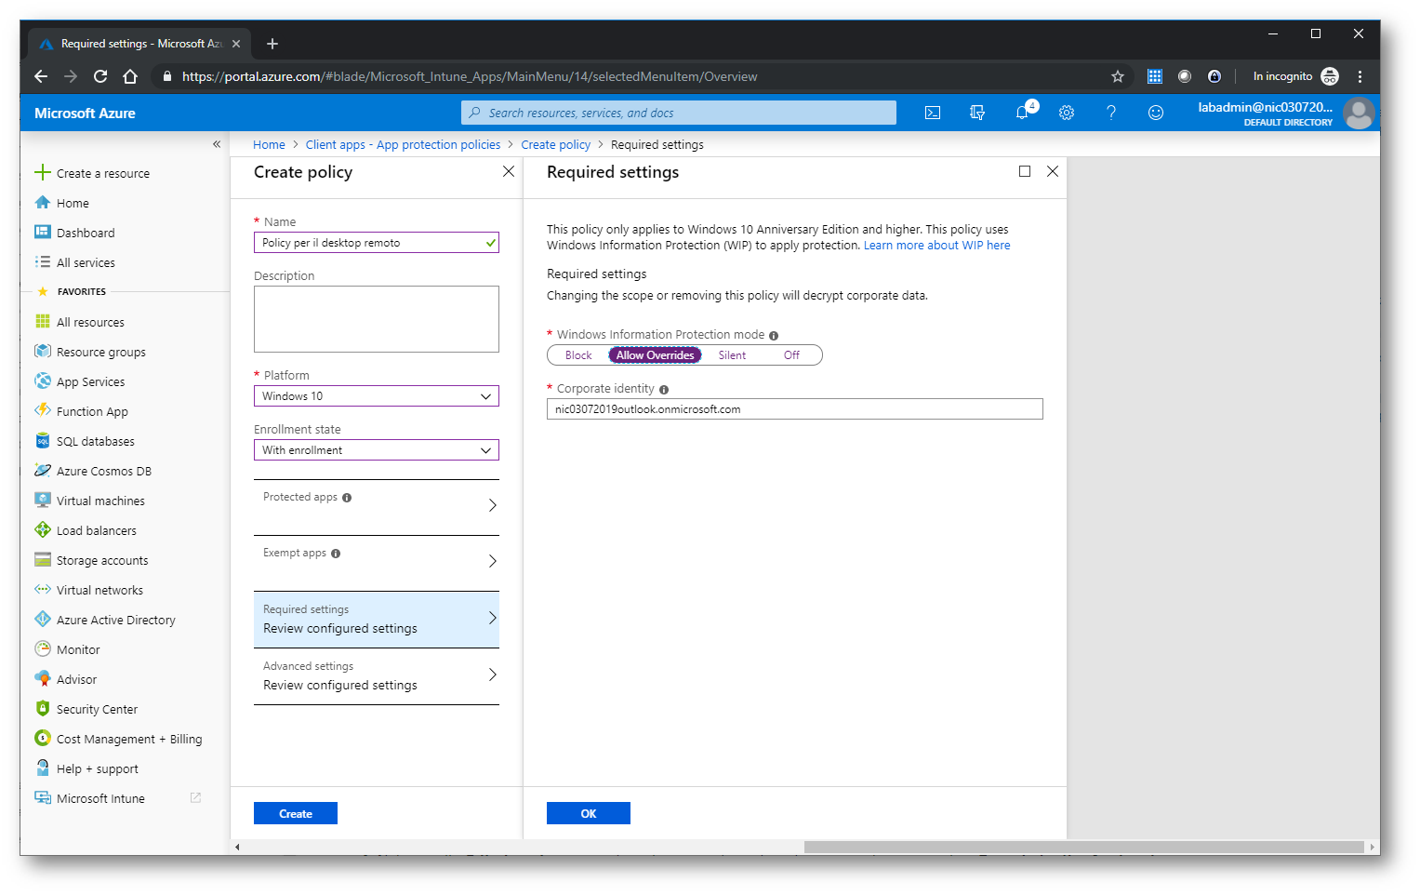Open All resources in the sidebar
The width and height of the screenshot is (1420, 895).
pyautogui.click(x=90, y=322)
